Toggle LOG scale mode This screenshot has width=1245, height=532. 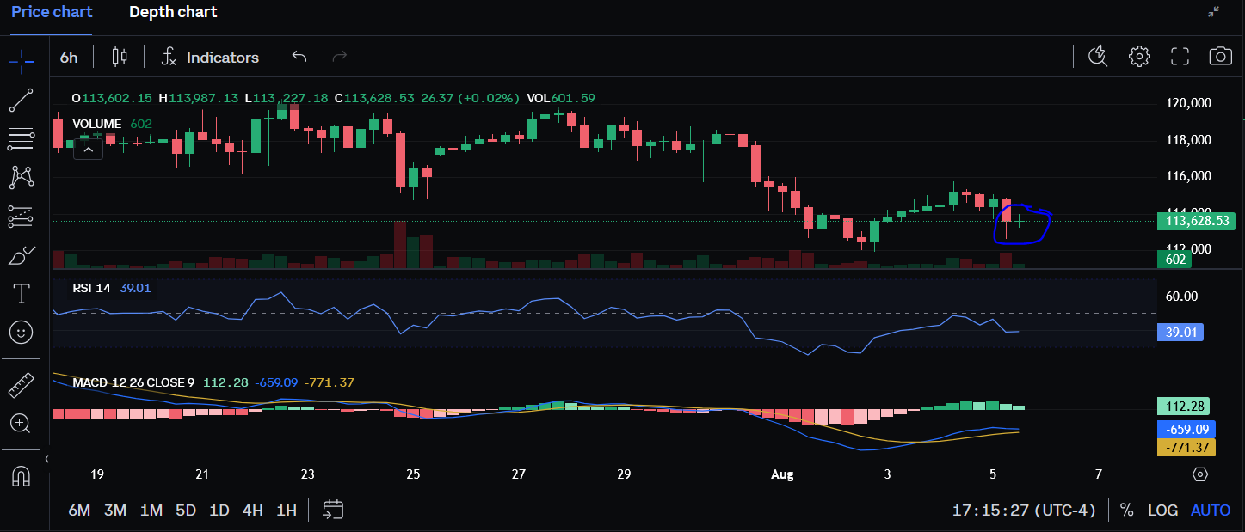pos(1162,510)
